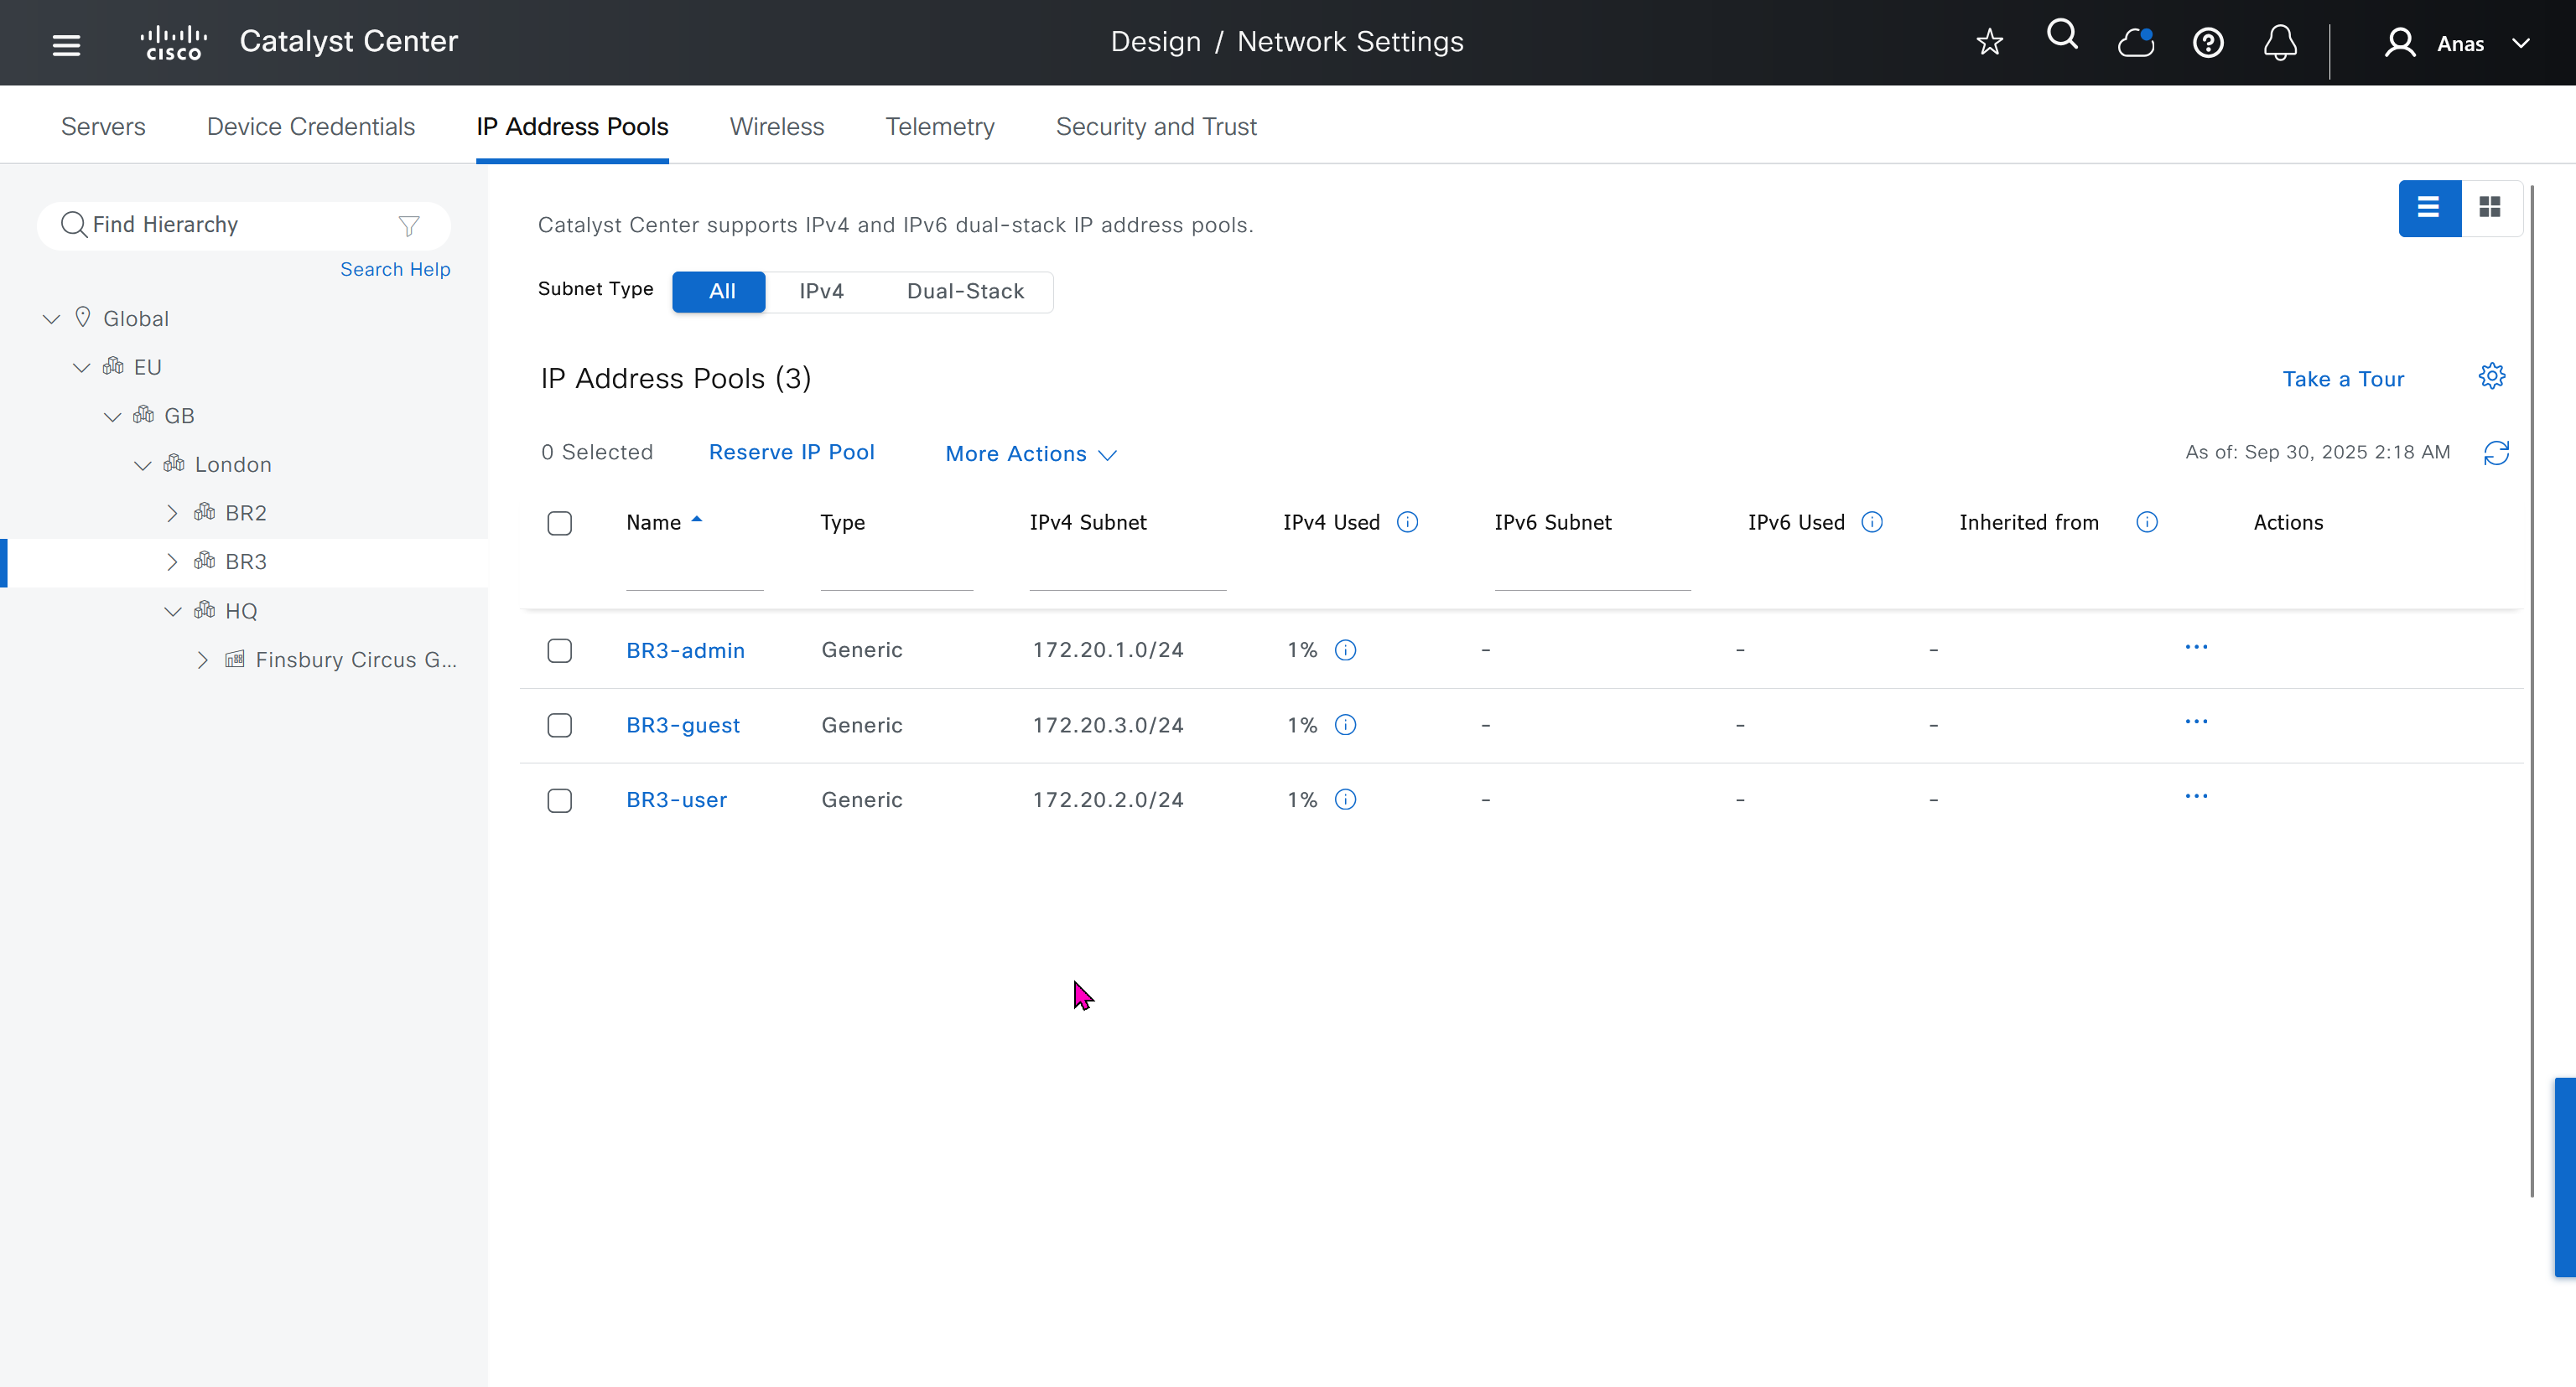Switch to the Wireless tab

[x=776, y=127]
